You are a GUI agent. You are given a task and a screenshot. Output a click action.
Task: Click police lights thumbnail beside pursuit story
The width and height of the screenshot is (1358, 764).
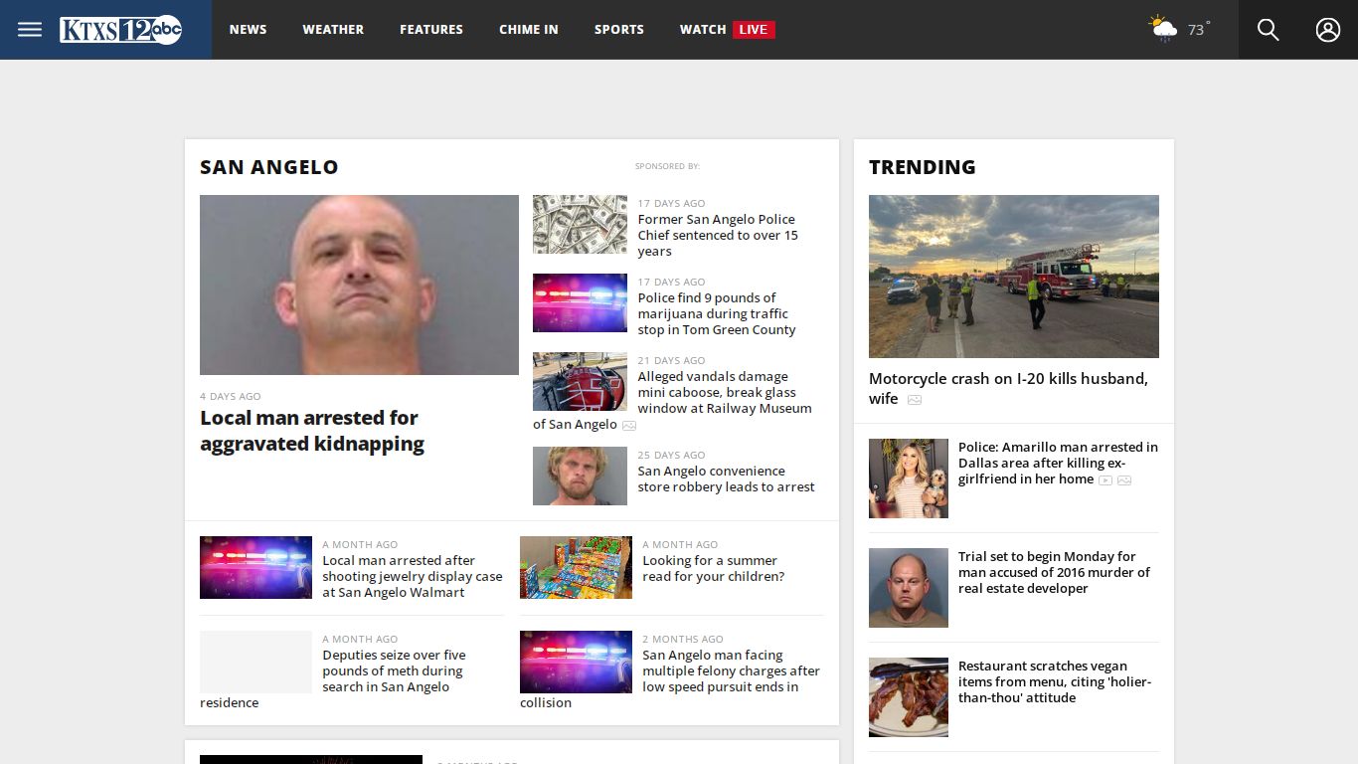[576, 662]
